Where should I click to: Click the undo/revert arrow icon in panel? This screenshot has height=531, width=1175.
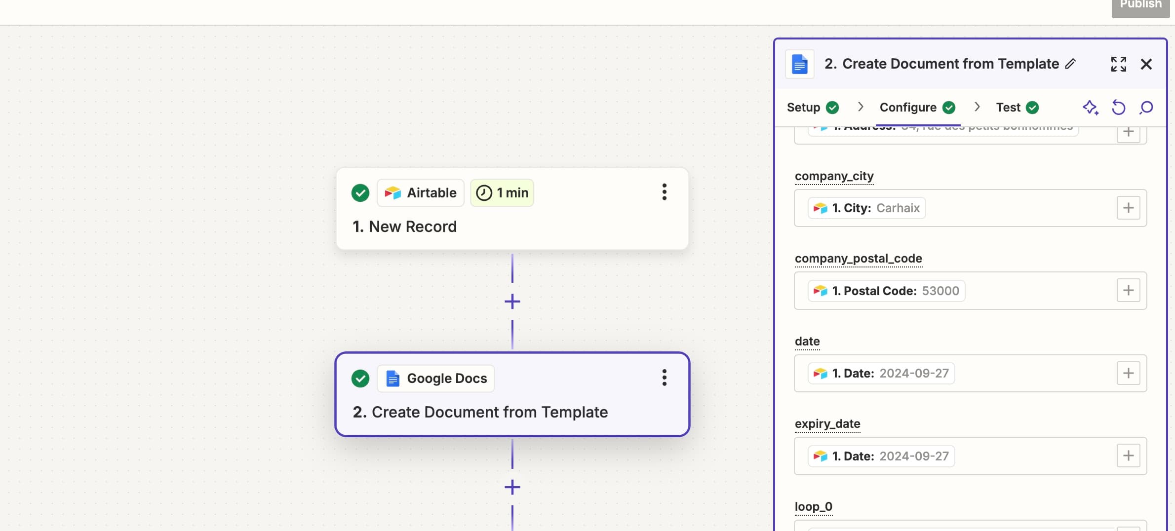tap(1118, 107)
